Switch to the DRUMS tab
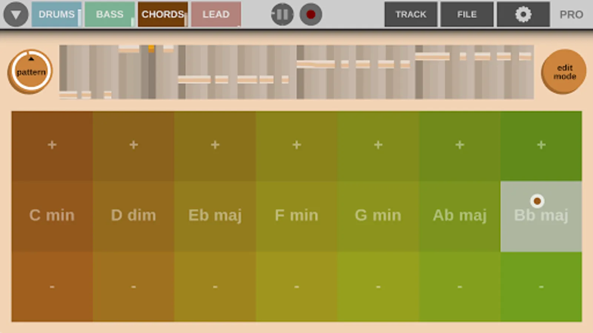The height and width of the screenshot is (333, 593). coord(56,14)
